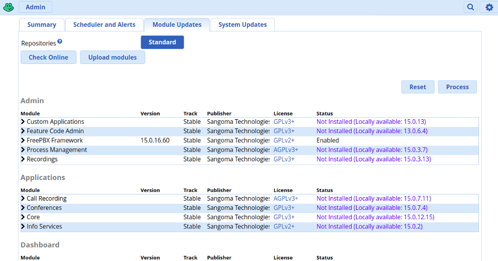Switch to the Summary tab
Viewport: 498px width, 261px height.
[42, 25]
